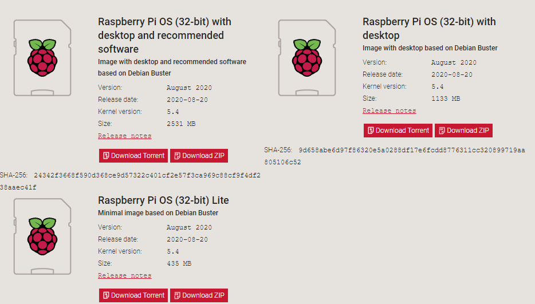
Task: Click SD card icon for recommended software image
Action: [x=42, y=58]
